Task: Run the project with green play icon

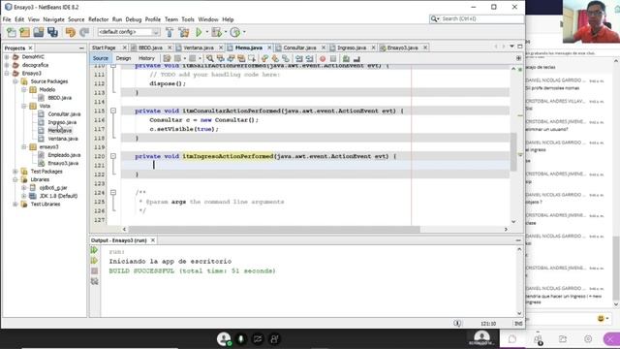Action: click(199, 32)
